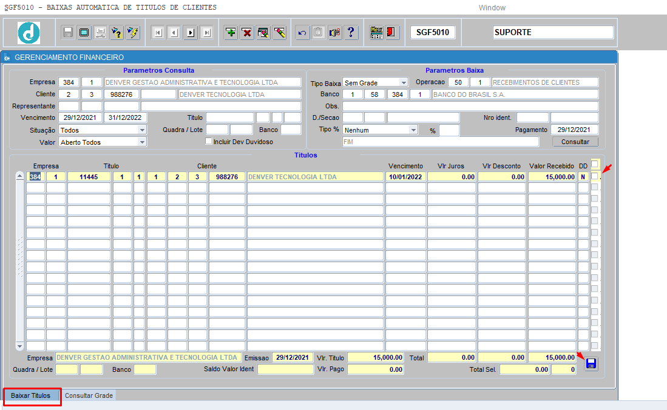Click the FIM field beside Consultar
Viewport: 667px width, 410px height.
(x=441, y=142)
